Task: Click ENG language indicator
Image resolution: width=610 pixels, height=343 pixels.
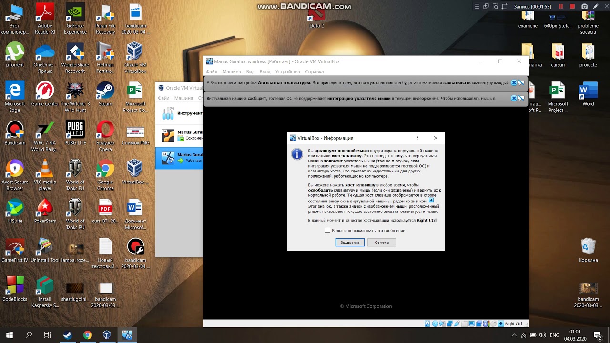Action: 554,335
